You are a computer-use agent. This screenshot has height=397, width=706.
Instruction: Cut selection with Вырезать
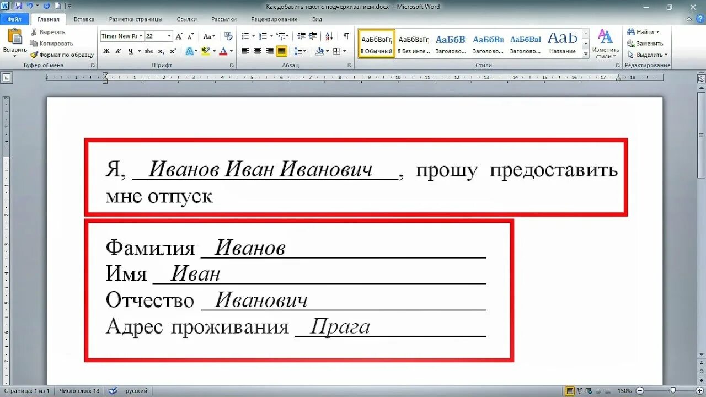(x=47, y=32)
